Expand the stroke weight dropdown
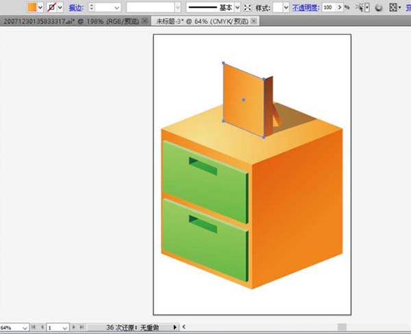411x334 pixels. (116, 8)
